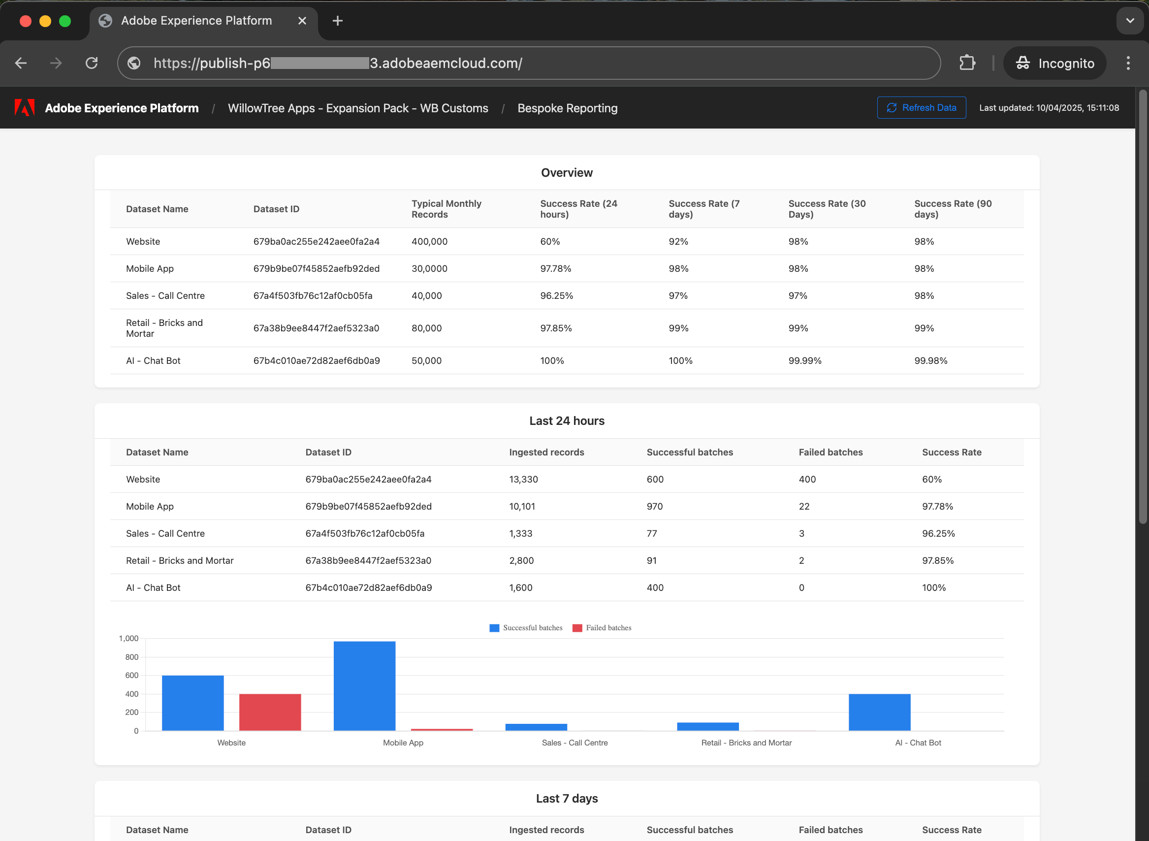Click Mobile App failed batches value 22

pyautogui.click(x=804, y=506)
